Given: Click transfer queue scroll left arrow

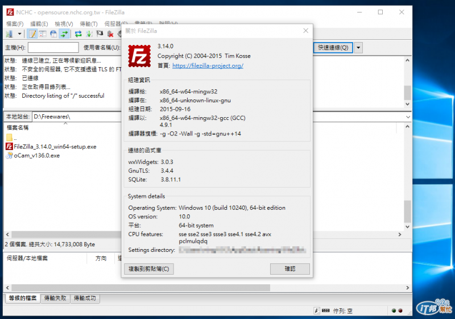Looking at the screenshot, I should point(7,288).
